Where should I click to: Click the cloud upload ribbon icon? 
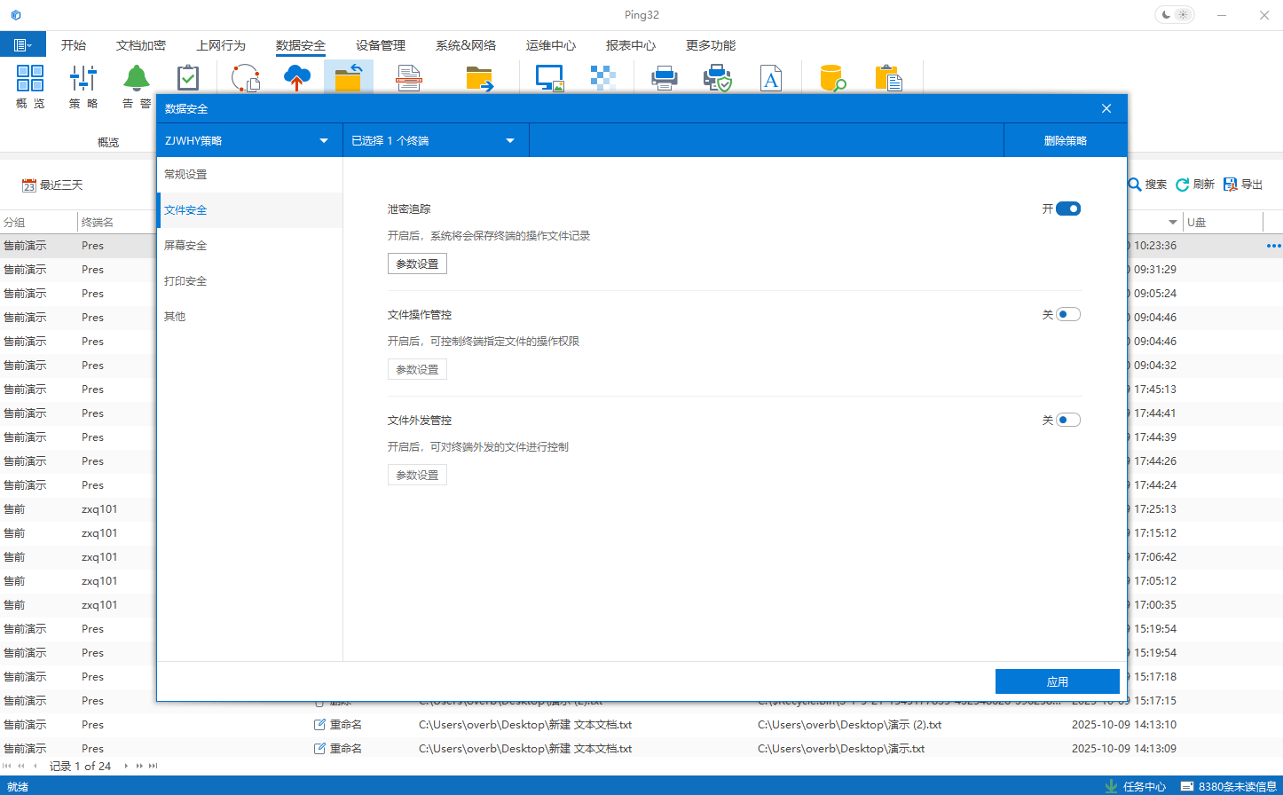(297, 78)
